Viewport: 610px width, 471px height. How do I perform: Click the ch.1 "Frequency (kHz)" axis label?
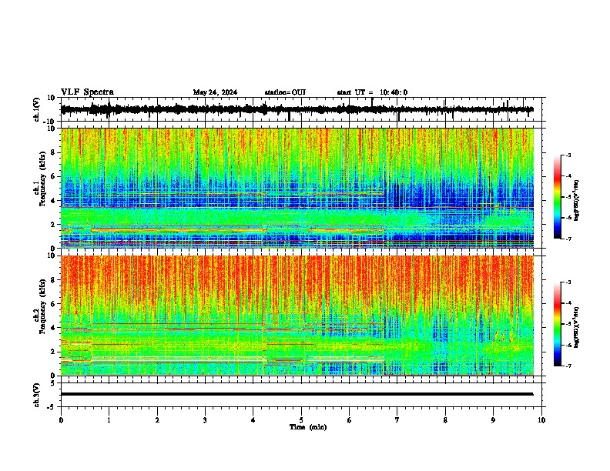(x=43, y=179)
